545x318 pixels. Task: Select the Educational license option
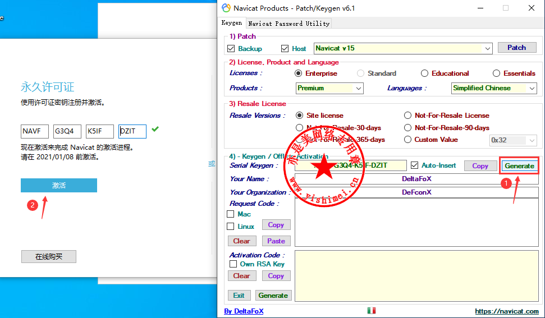[424, 73]
